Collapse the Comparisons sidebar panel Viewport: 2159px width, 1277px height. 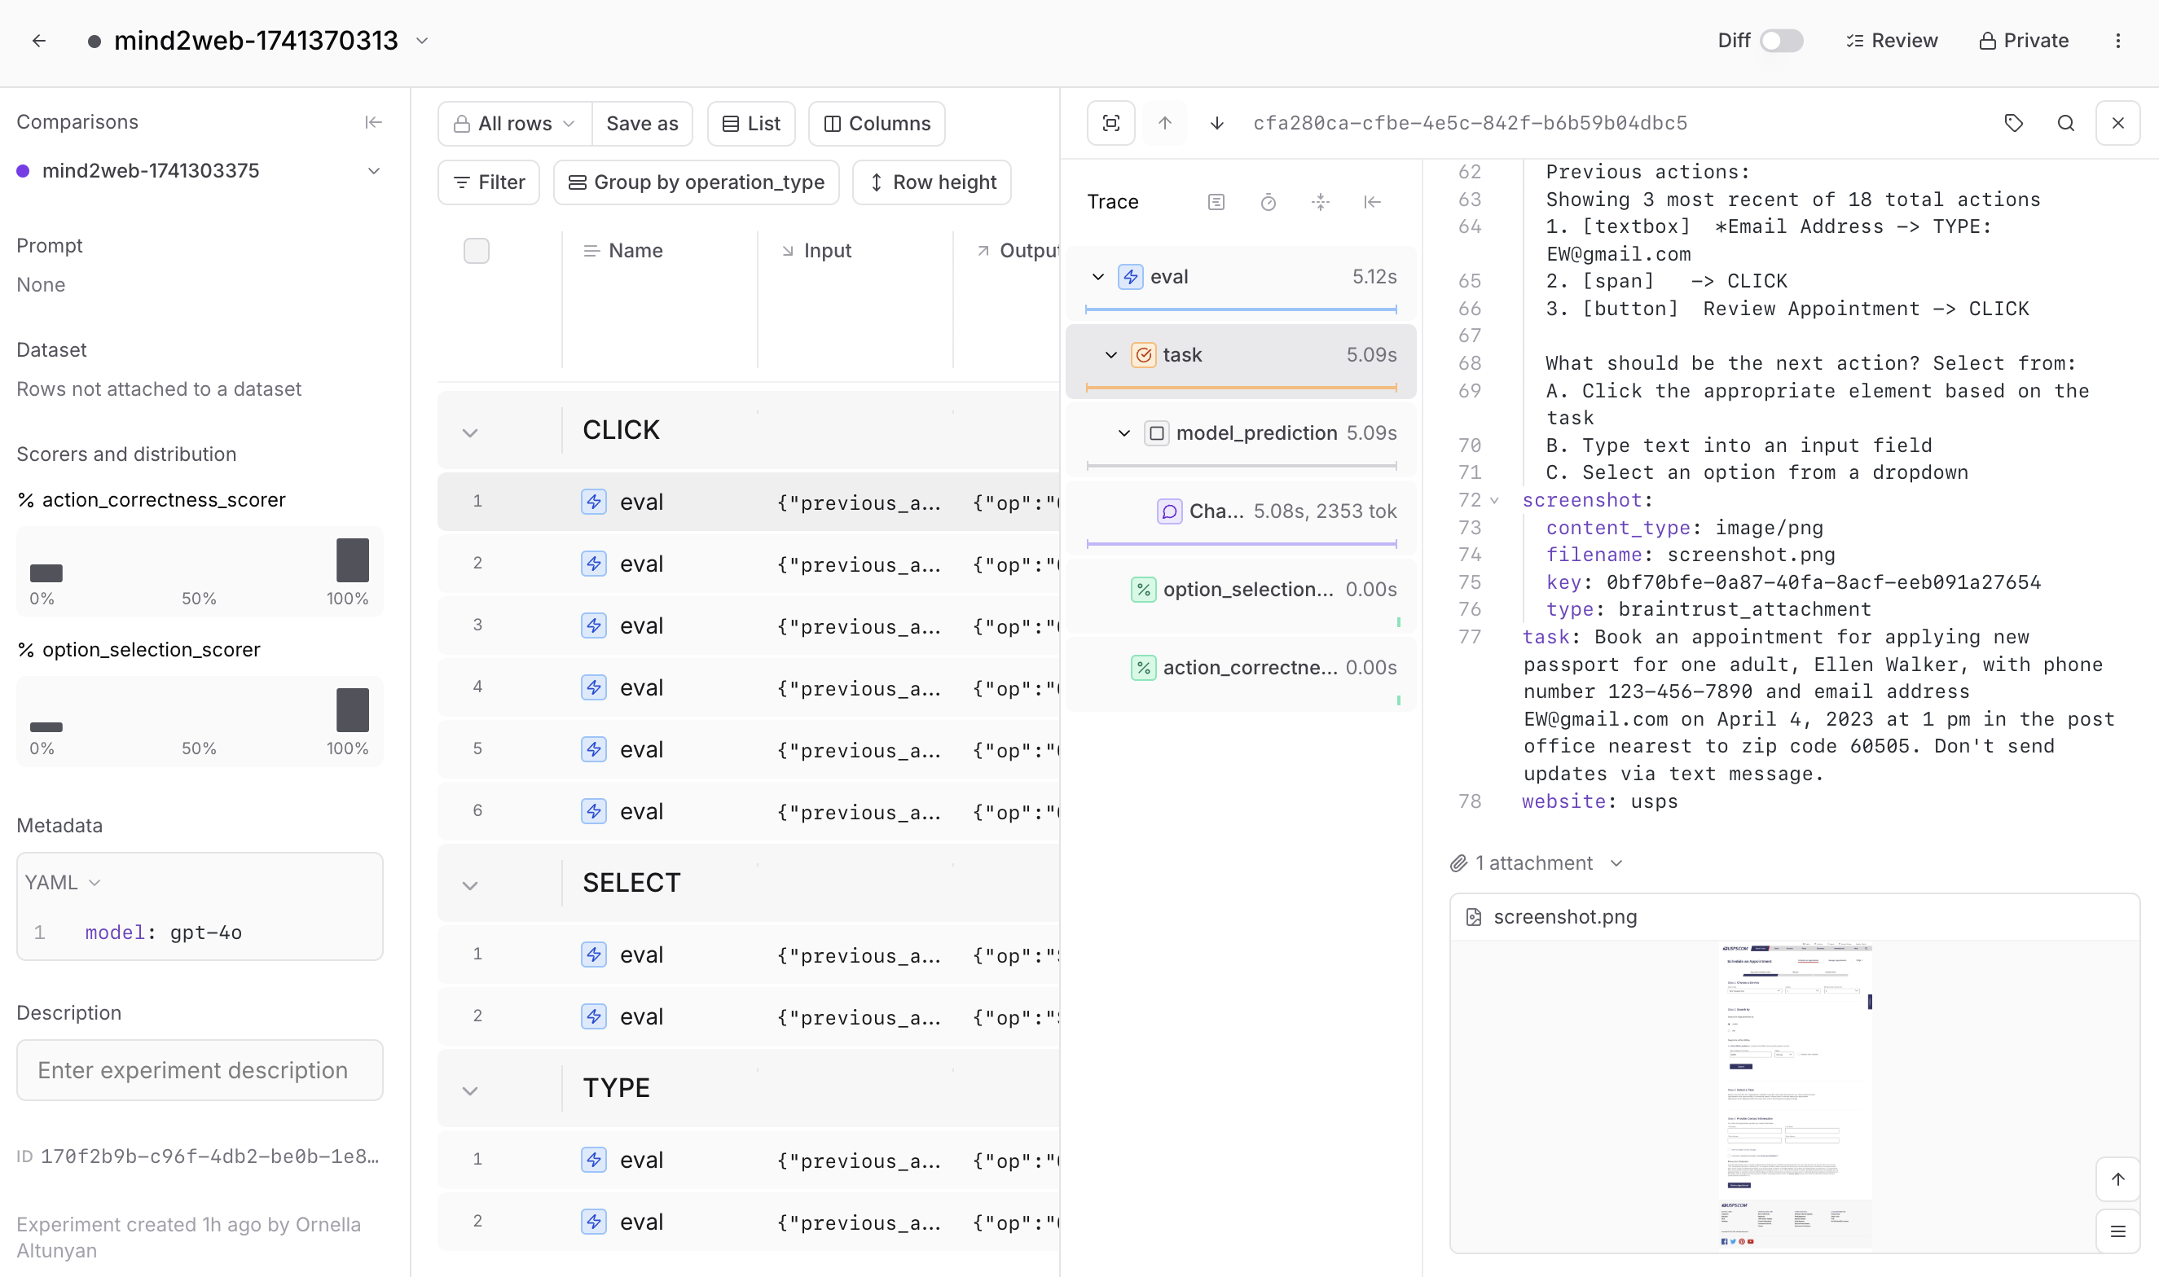pyautogui.click(x=373, y=122)
